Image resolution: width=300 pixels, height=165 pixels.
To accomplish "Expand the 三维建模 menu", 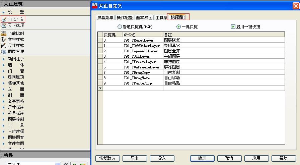I will 3,131.
